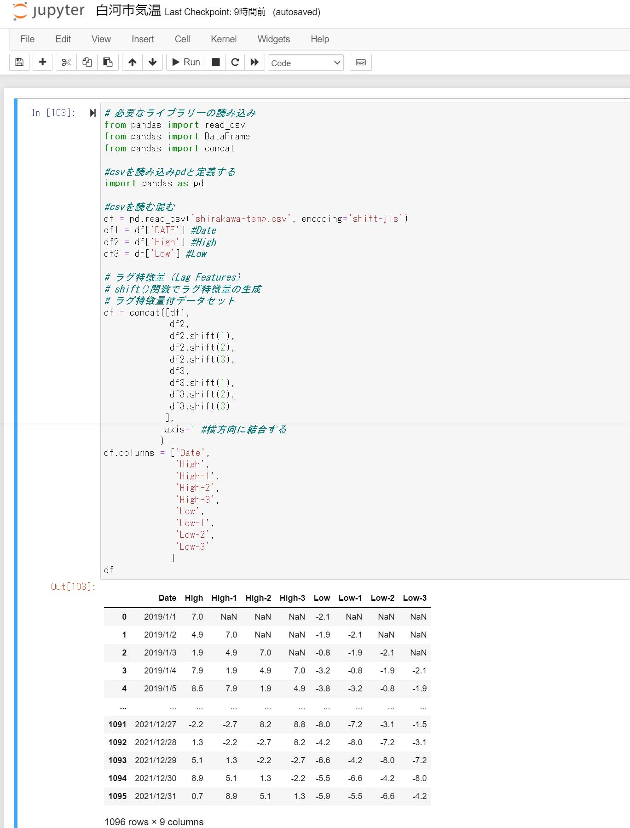This screenshot has width=630, height=828.
Task: Interrupt the kernel with stop icon
Action: [215, 62]
